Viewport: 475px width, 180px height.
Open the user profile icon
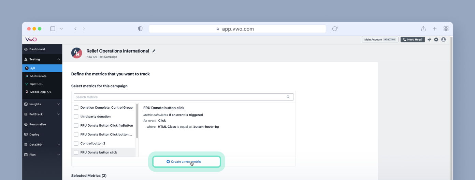444,39
